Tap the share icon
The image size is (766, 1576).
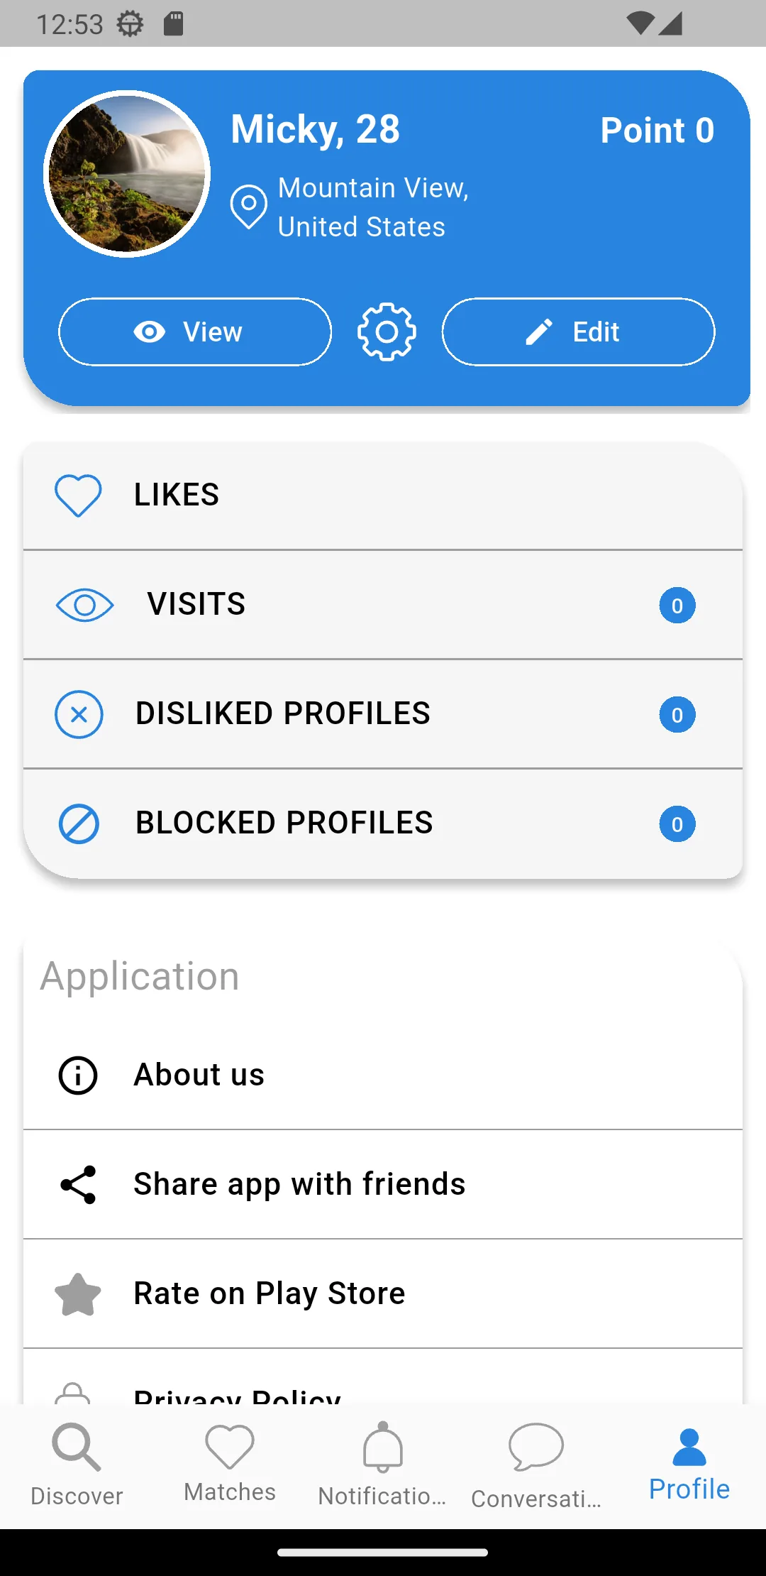(78, 1184)
